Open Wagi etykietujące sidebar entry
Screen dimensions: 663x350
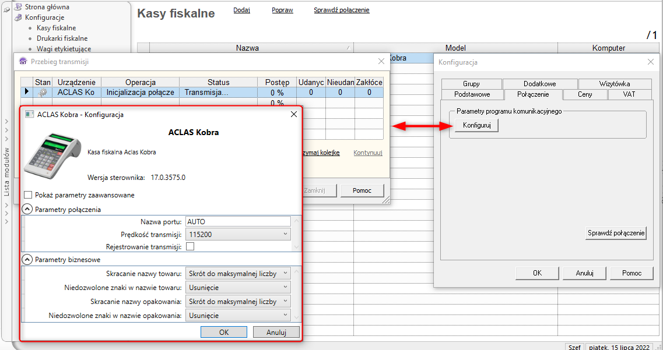(64, 49)
